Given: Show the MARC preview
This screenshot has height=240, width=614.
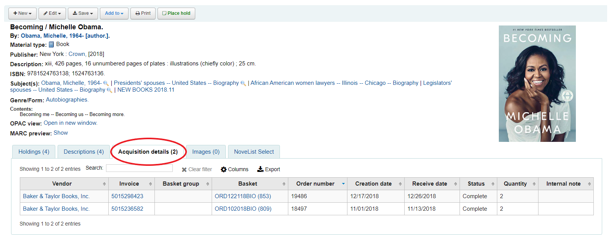Looking at the screenshot, I should [x=61, y=133].
